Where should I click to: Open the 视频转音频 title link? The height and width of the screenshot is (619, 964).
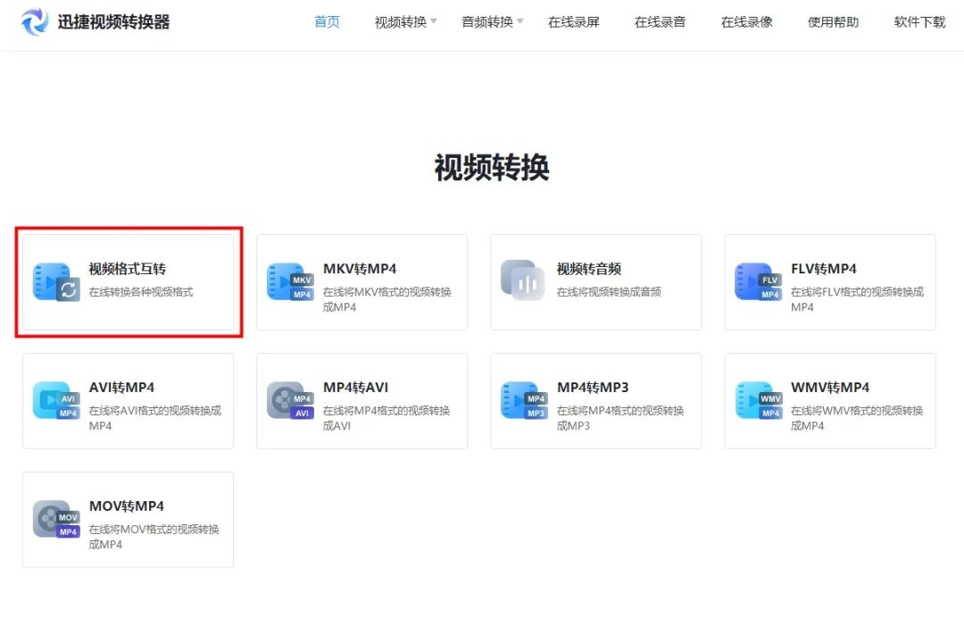[x=589, y=269]
